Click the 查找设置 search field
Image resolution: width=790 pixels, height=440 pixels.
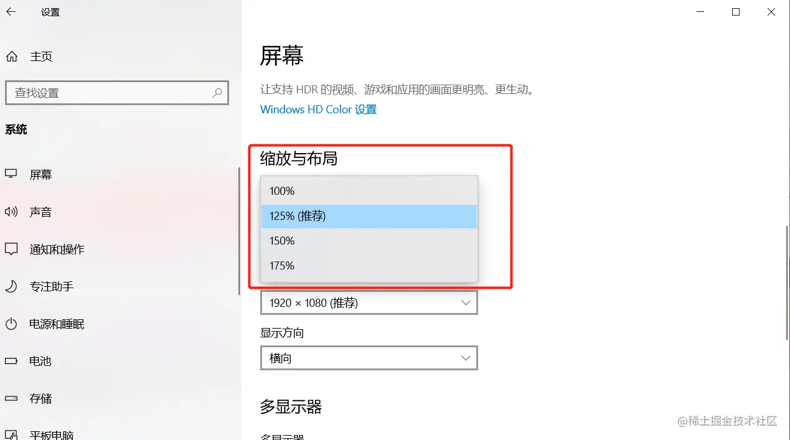click(117, 93)
